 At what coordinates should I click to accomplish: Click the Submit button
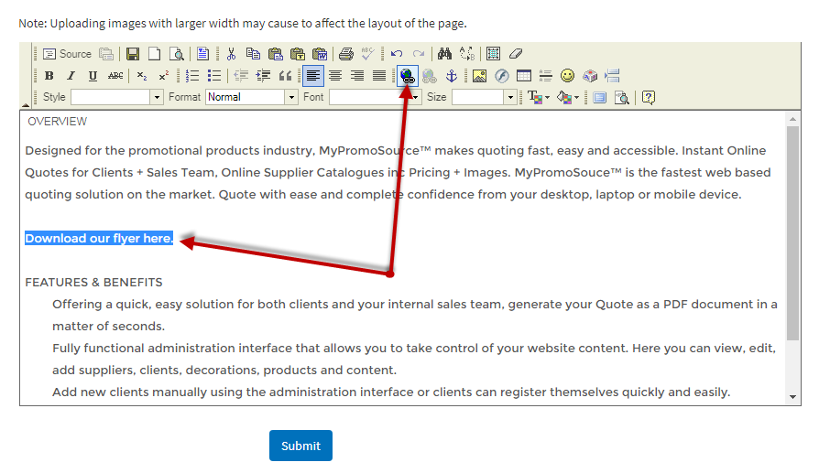(300, 446)
